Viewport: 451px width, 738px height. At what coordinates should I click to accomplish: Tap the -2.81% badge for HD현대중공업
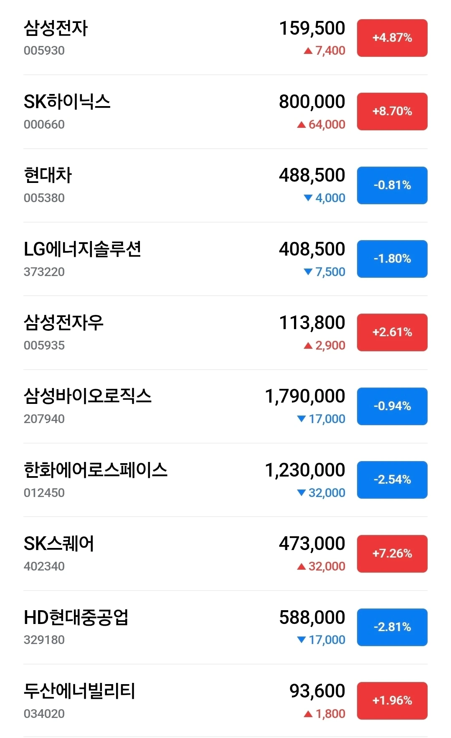point(392,627)
